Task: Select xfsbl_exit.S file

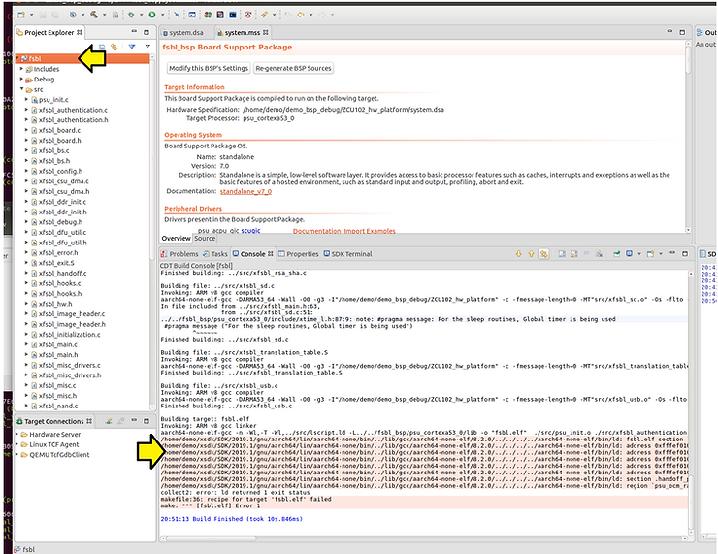Action: coord(56,263)
